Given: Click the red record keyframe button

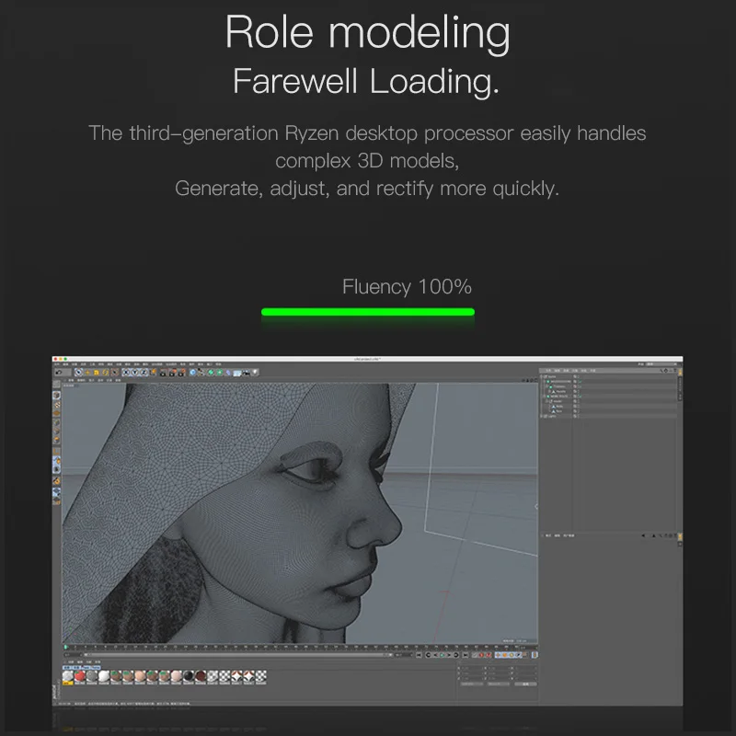Looking at the screenshot, I should coord(481,655).
